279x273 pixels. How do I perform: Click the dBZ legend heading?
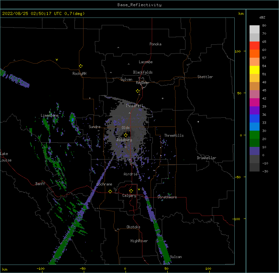(262, 18)
